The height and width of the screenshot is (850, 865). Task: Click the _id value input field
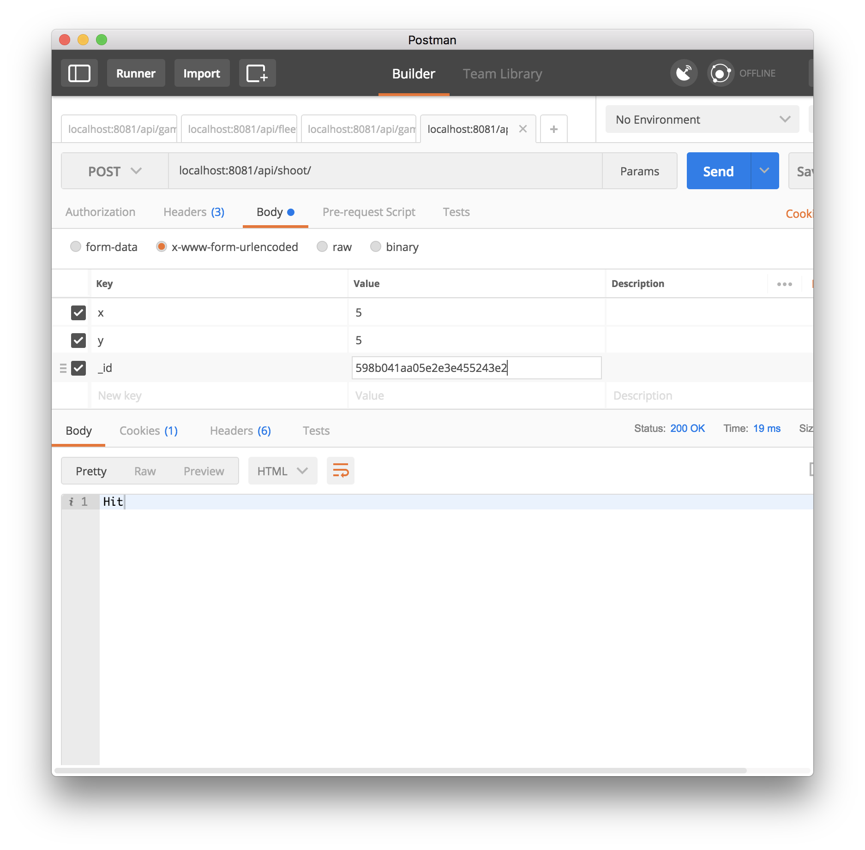pos(476,368)
